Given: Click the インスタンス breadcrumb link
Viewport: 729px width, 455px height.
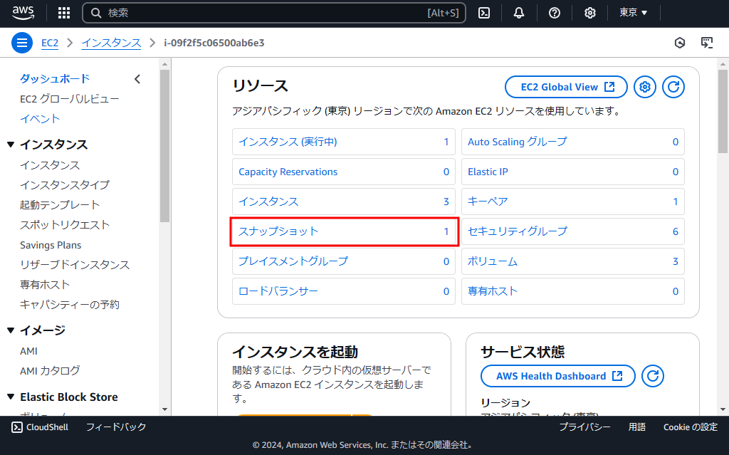Looking at the screenshot, I should [111, 43].
